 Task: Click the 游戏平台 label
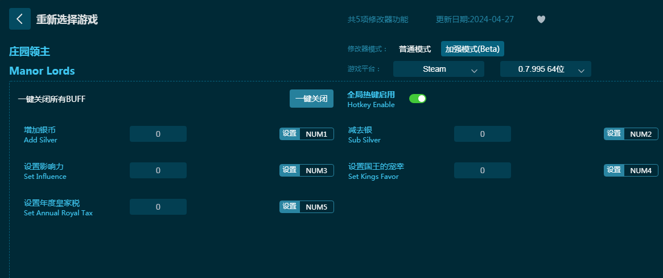coord(364,69)
